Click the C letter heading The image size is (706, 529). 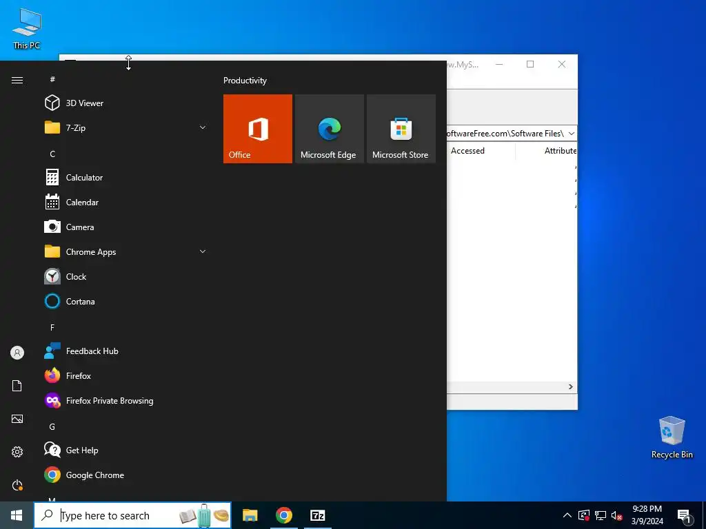pos(52,154)
